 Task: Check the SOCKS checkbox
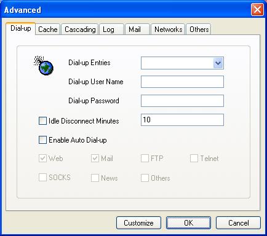point(42,178)
